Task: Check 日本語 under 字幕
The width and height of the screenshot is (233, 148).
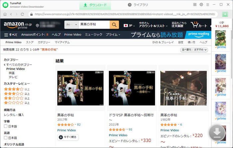Action: point(6,126)
